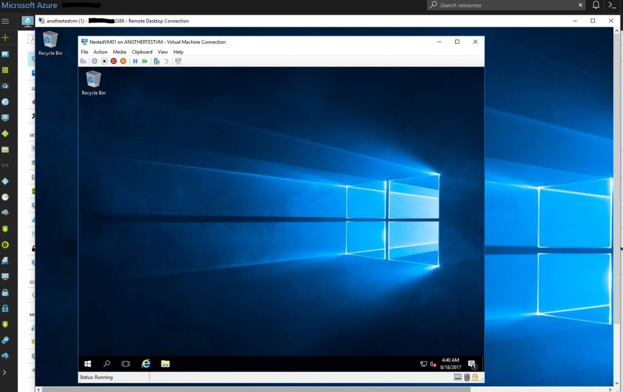623x392 pixels.
Task: Open Task View in nested taskbar
Action: 126,364
